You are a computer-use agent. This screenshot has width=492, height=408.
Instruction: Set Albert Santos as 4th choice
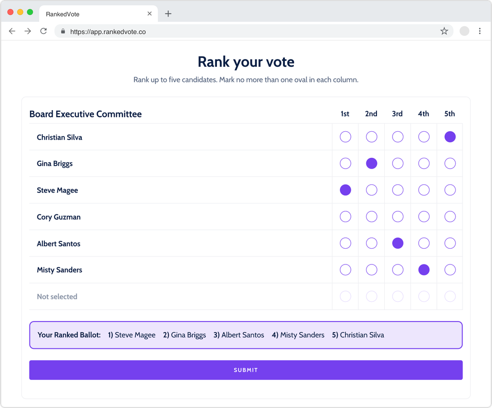point(424,243)
